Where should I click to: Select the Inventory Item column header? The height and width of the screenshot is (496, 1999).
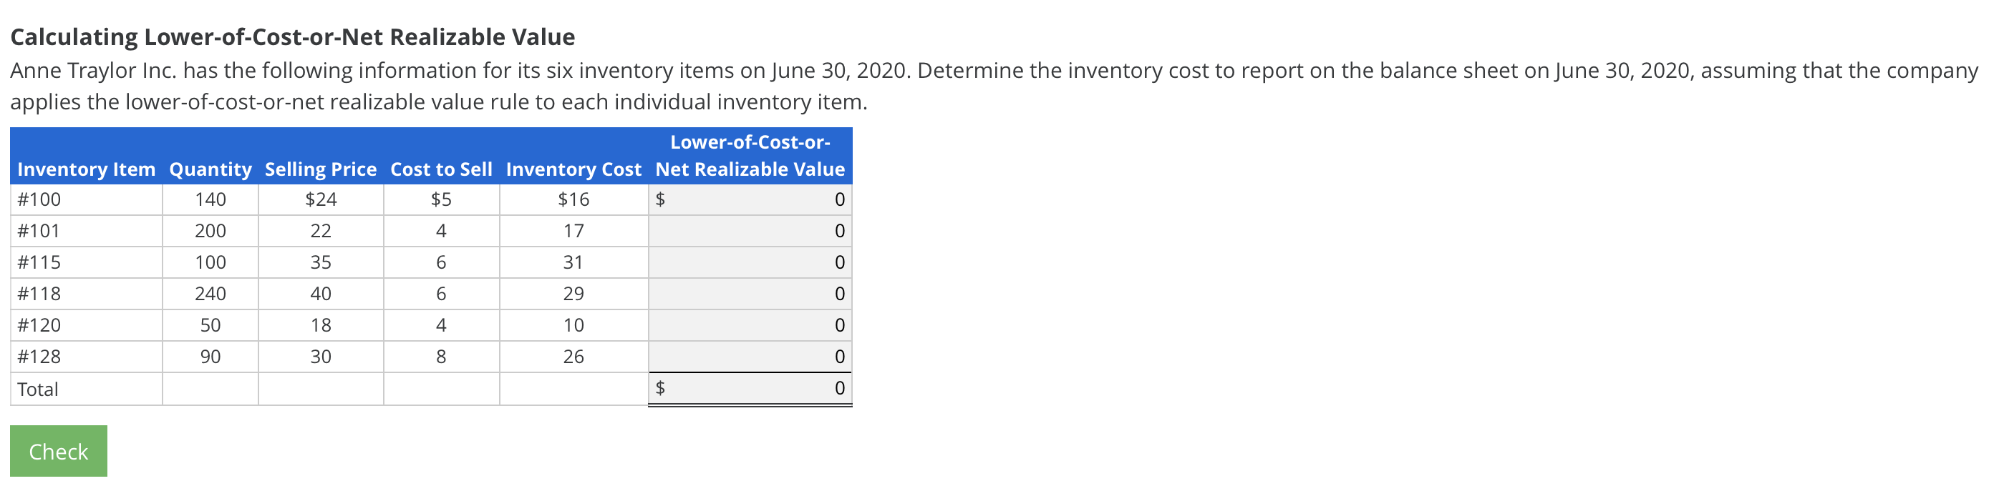[x=85, y=169]
